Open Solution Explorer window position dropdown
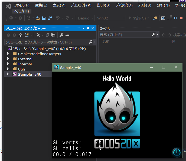The height and width of the screenshot is (161, 186). tap(83, 28)
